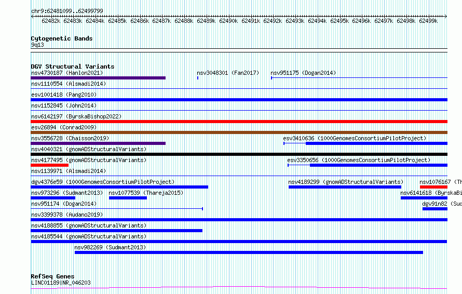Click nsv4040321 (gnomADStructuralVariants) label

(89, 149)
